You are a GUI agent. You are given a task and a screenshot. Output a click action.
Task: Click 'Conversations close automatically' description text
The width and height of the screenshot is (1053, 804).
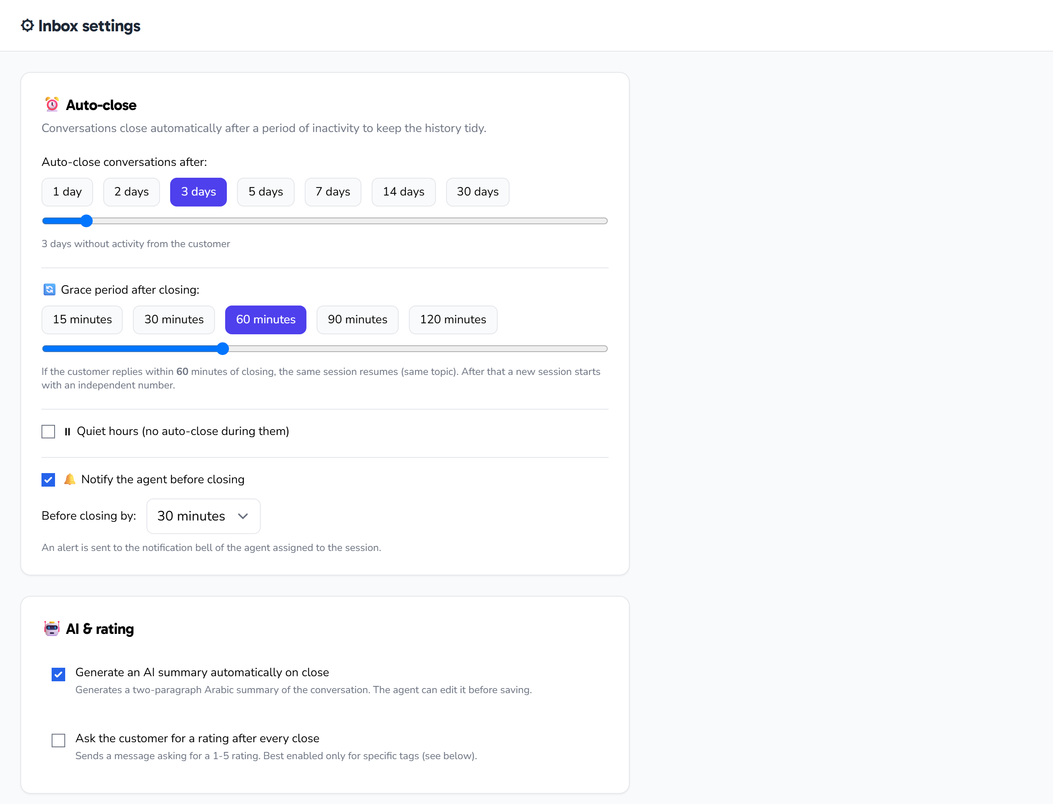(x=264, y=128)
